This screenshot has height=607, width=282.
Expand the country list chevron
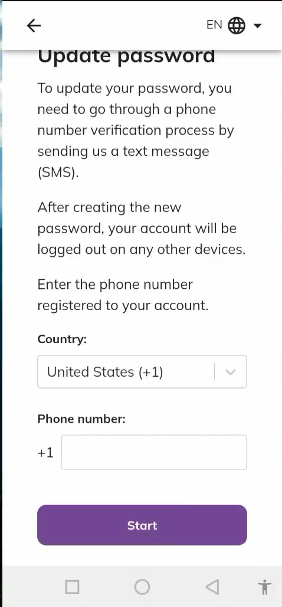tap(231, 372)
